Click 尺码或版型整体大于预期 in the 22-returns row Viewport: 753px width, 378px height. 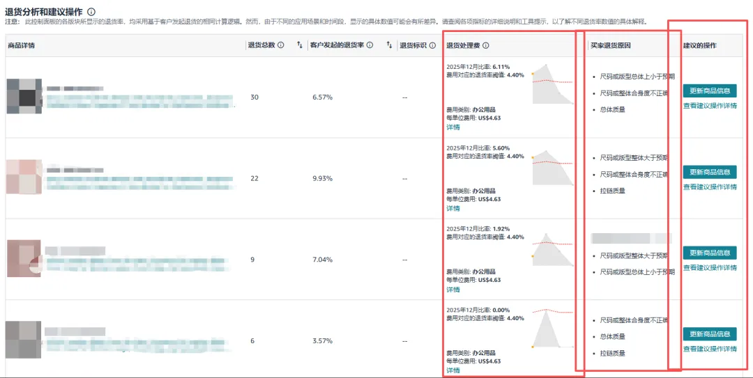coord(633,157)
